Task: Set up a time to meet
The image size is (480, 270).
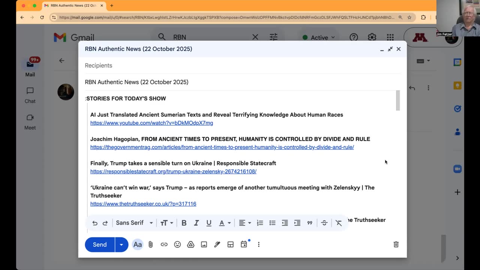Action: point(244,244)
